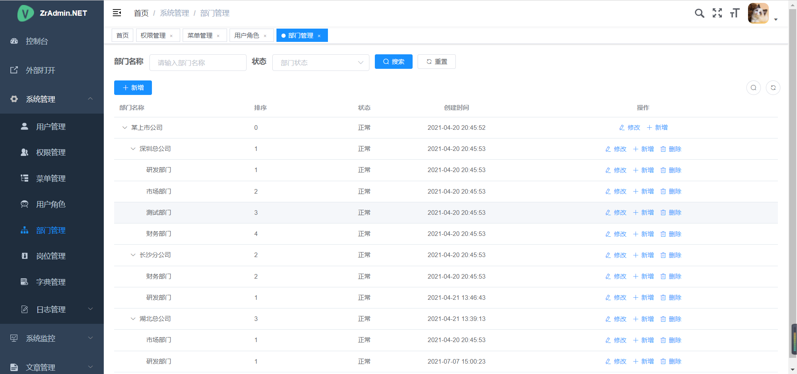
Task: Click the header search magnifier icon
Action: (x=699, y=13)
